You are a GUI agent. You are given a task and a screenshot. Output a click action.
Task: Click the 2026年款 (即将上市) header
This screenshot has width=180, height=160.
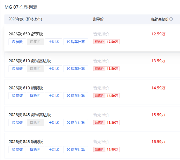[25, 19]
